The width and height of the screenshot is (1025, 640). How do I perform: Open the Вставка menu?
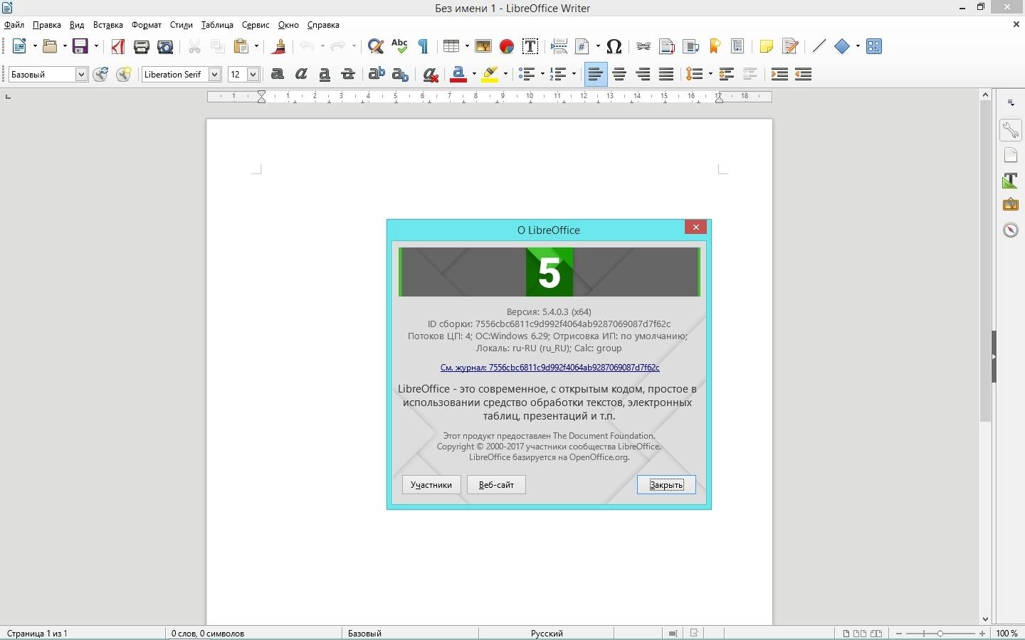[x=108, y=25]
